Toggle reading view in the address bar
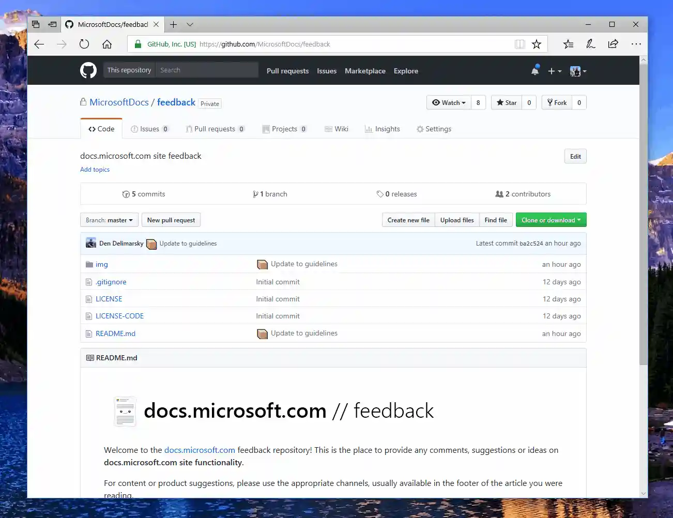This screenshot has width=673, height=518. point(519,44)
